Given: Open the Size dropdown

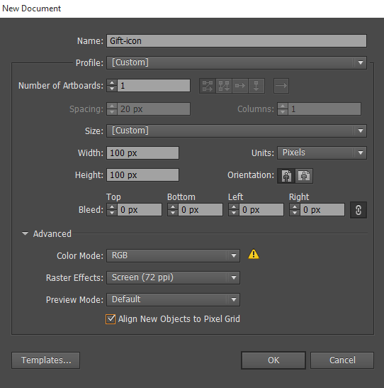Looking at the screenshot, I should [x=237, y=131].
